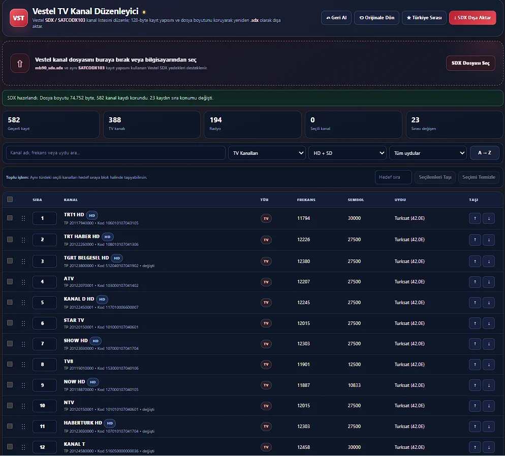Move SHOW HD down
The image size is (505, 456).
pos(489,344)
